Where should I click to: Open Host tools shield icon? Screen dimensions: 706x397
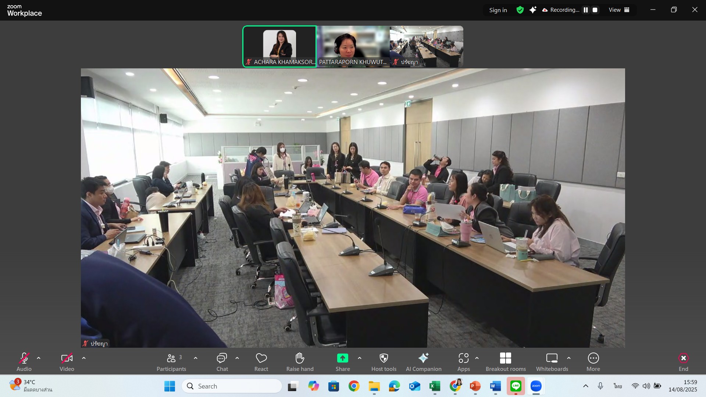point(384,358)
